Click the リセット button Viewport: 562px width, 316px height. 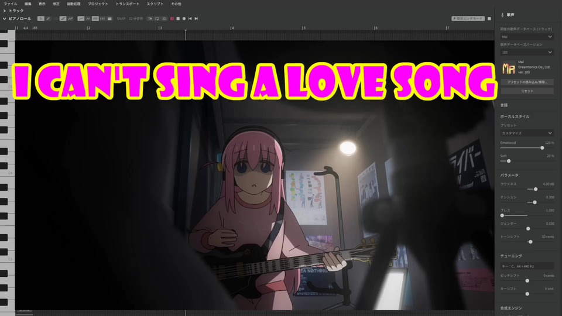tap(527, 91)
